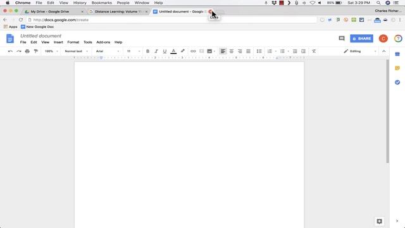Screen dimensions: 405x228
Task: Print the document using printer icon
Action: 27,51
